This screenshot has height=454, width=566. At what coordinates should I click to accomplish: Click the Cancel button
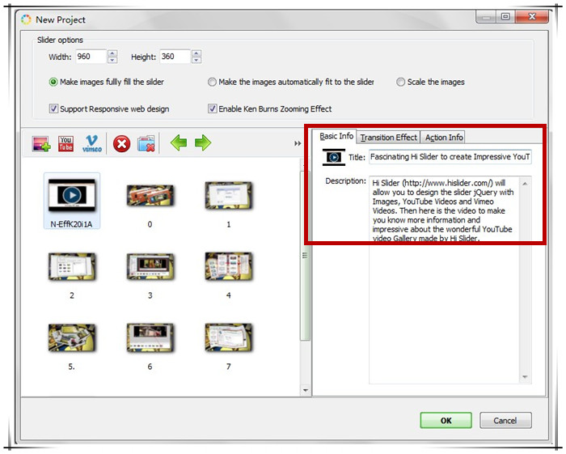tap(505, 420)
